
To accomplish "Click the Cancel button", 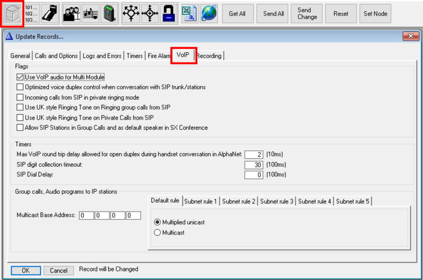I will [x=59, y=270].
